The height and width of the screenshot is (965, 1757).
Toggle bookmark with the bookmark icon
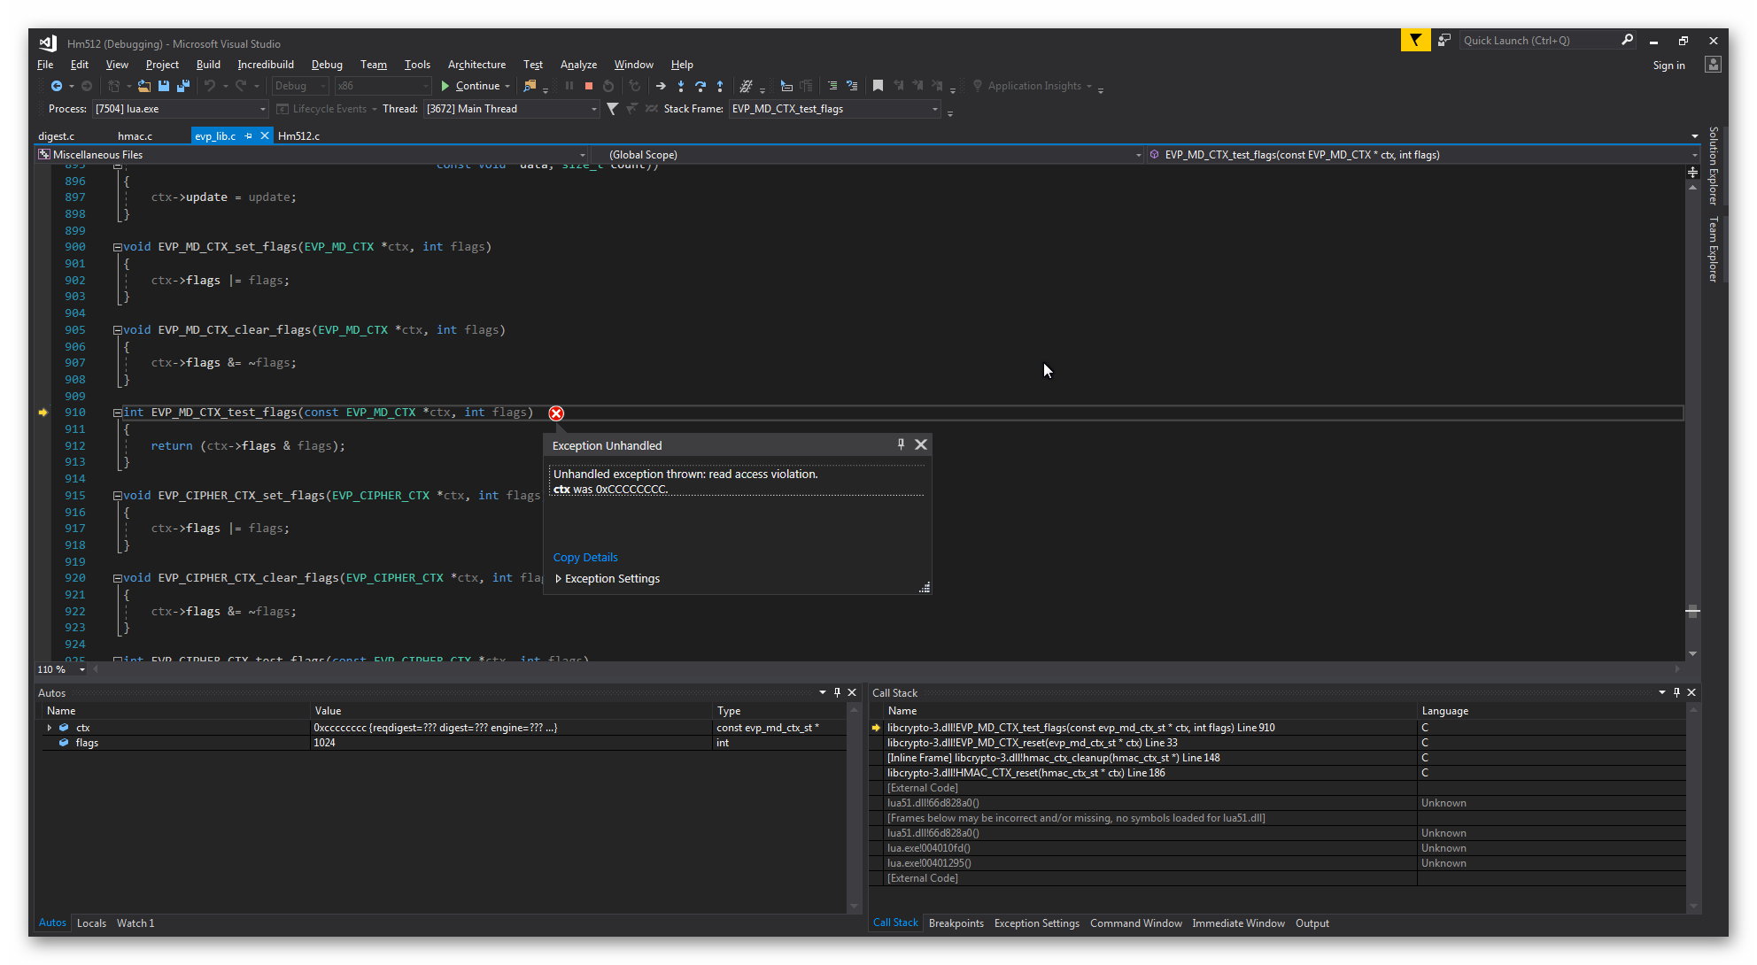[x=878, y=86]
